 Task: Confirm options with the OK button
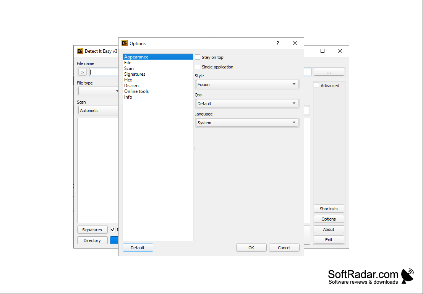click(x=251, y=248)
